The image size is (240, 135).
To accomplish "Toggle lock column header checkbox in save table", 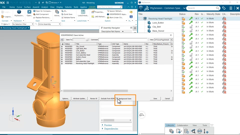I will click(62, 44).
